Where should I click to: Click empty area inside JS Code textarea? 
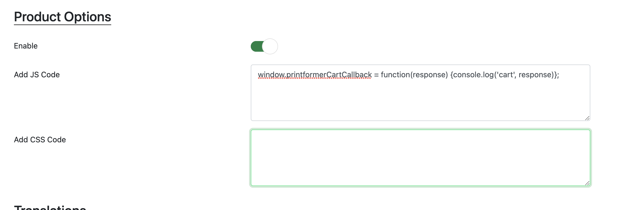[x=420, y=101]
